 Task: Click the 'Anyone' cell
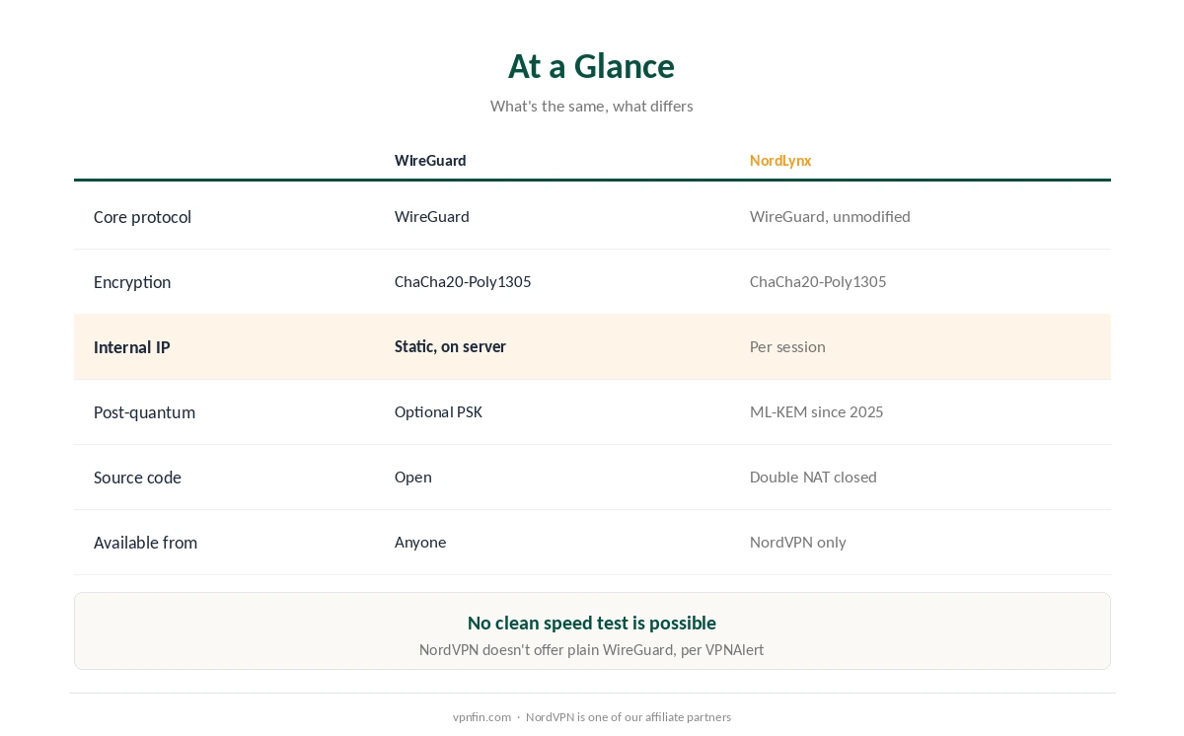point(420,542)
